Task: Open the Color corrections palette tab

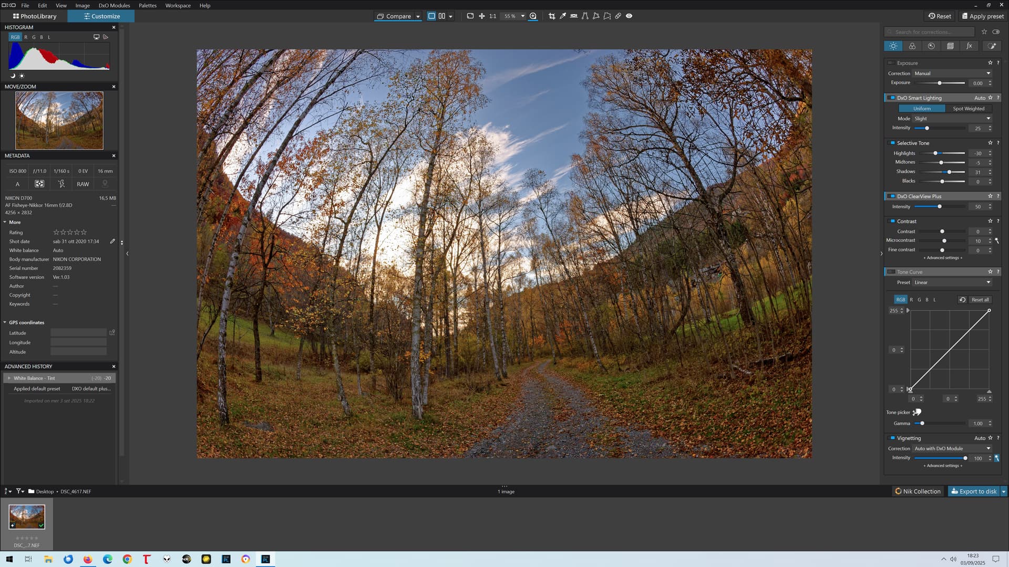Action: click(x=912, y=46)
